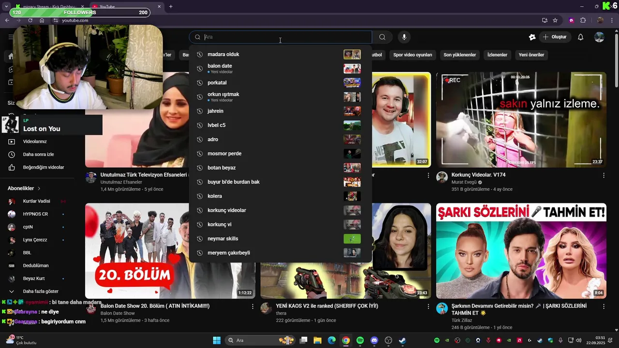Open Spotify from the Windows taskbar
The width and height of the screenshot is (619, 348).
coord(360,340)
